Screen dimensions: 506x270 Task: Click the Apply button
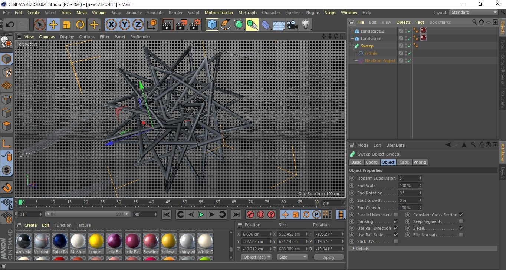[329, 257]
